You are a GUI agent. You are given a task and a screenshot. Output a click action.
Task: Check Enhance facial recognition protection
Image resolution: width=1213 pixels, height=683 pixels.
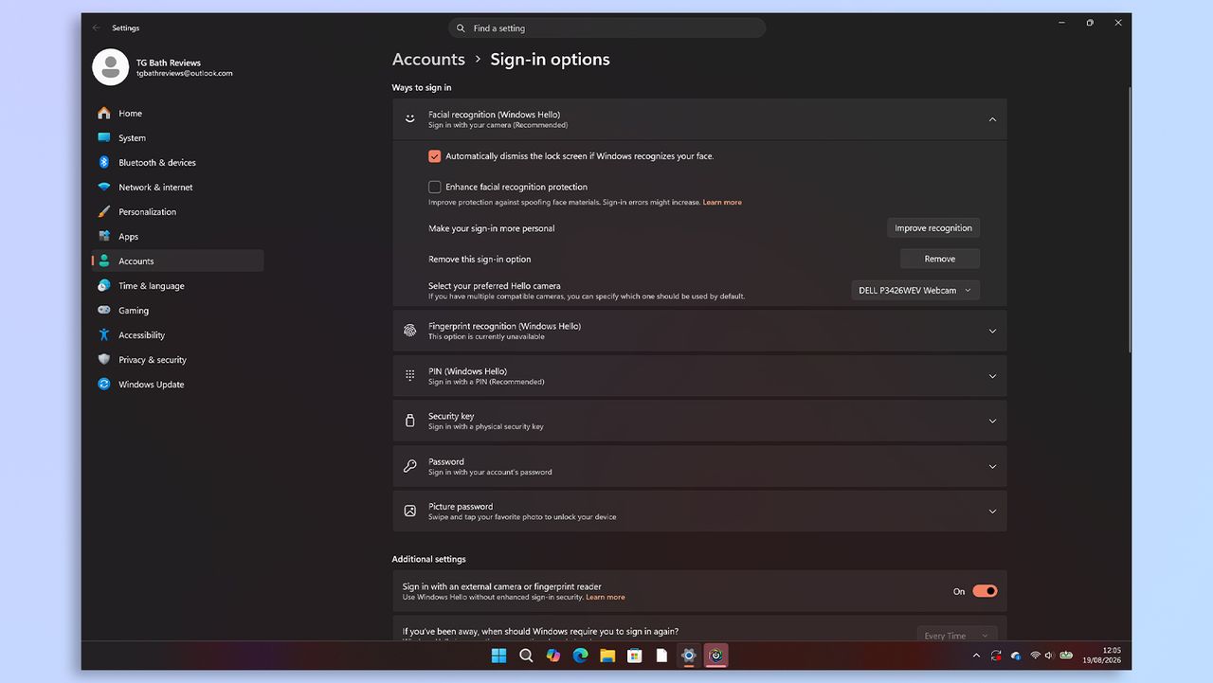click(435, 187)
